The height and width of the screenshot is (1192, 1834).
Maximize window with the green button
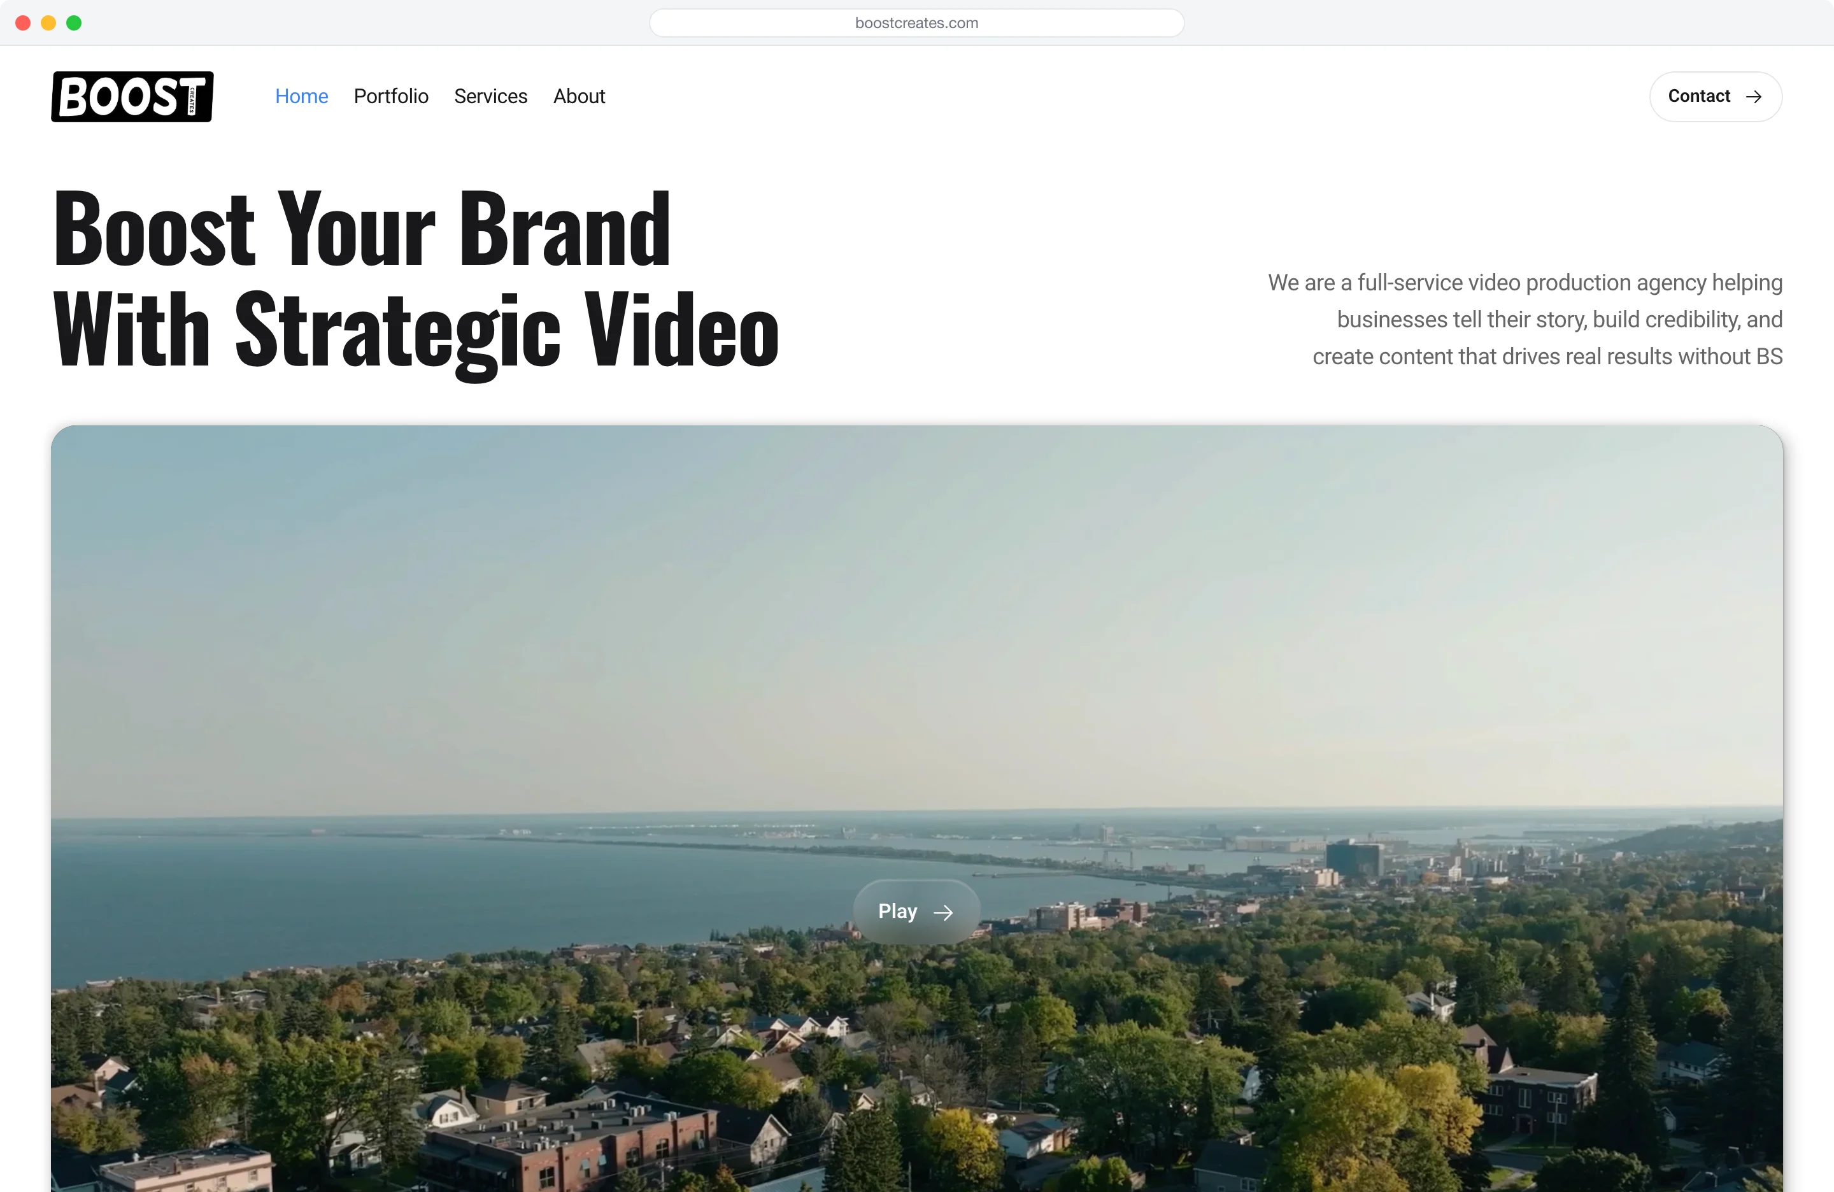coord(74,23)
